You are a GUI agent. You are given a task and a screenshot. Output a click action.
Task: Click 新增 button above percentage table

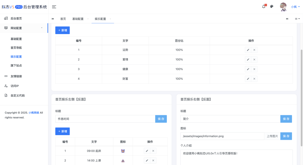point(62,30)
